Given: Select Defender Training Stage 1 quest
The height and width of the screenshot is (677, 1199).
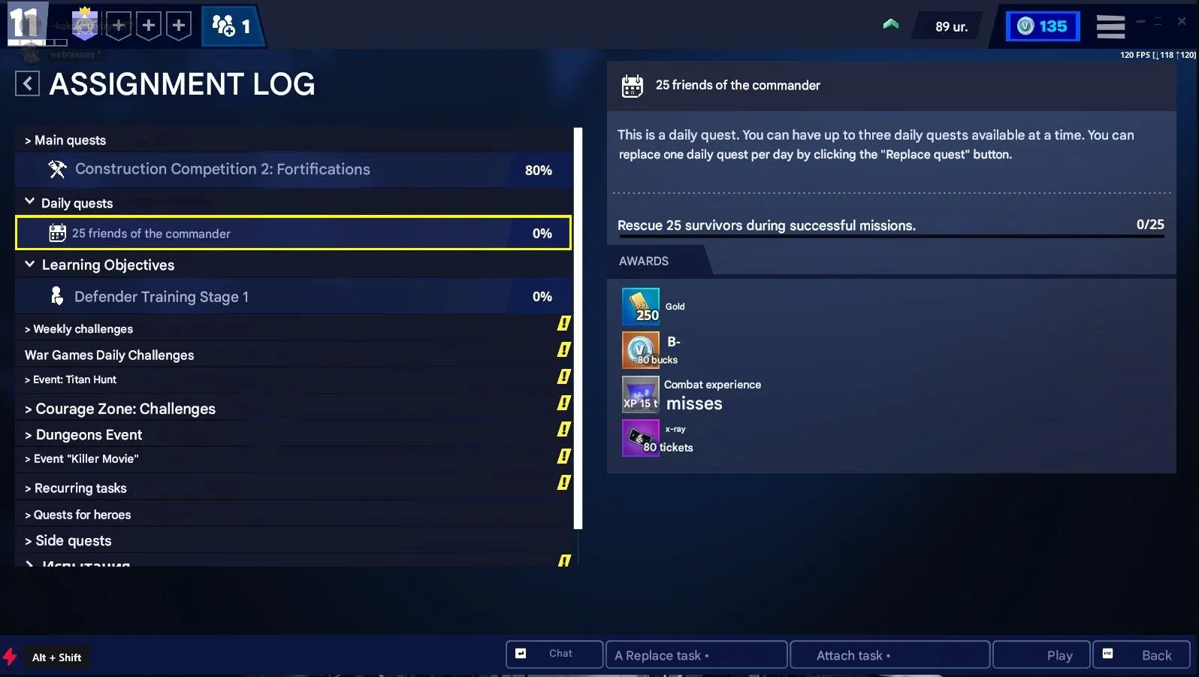Looking at the screenshot, I should (293, 296).
